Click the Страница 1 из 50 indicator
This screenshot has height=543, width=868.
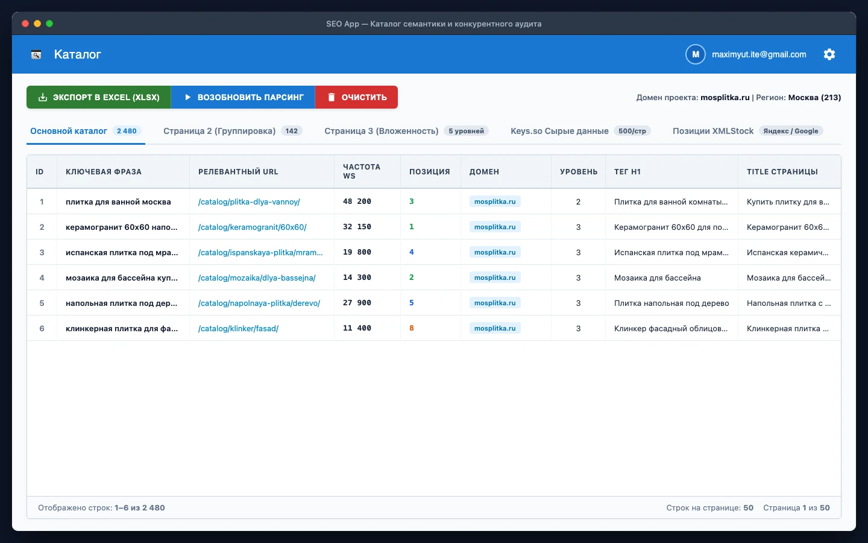(796, 508)
